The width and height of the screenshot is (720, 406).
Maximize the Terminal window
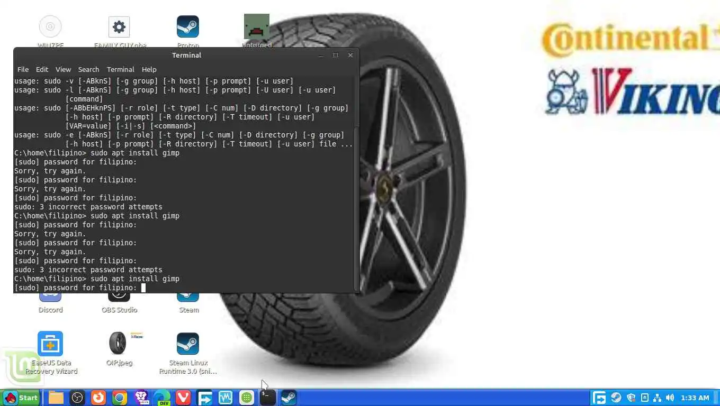tap(335, 55)
